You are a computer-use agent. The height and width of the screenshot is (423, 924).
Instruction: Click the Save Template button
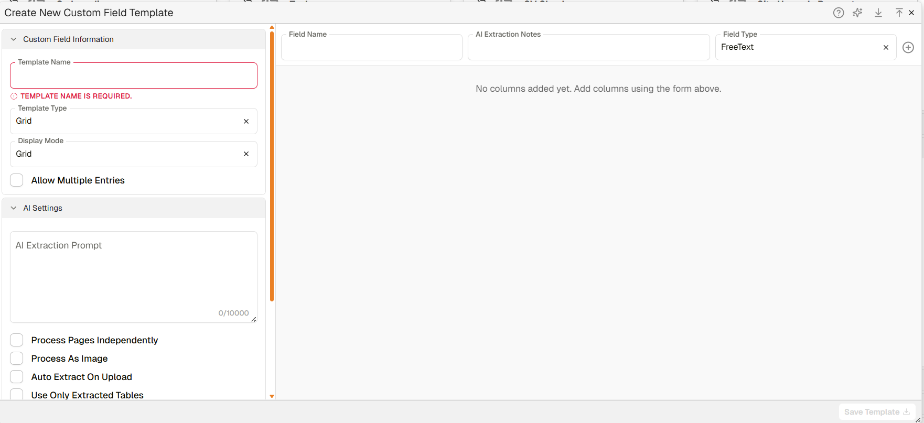877,412
